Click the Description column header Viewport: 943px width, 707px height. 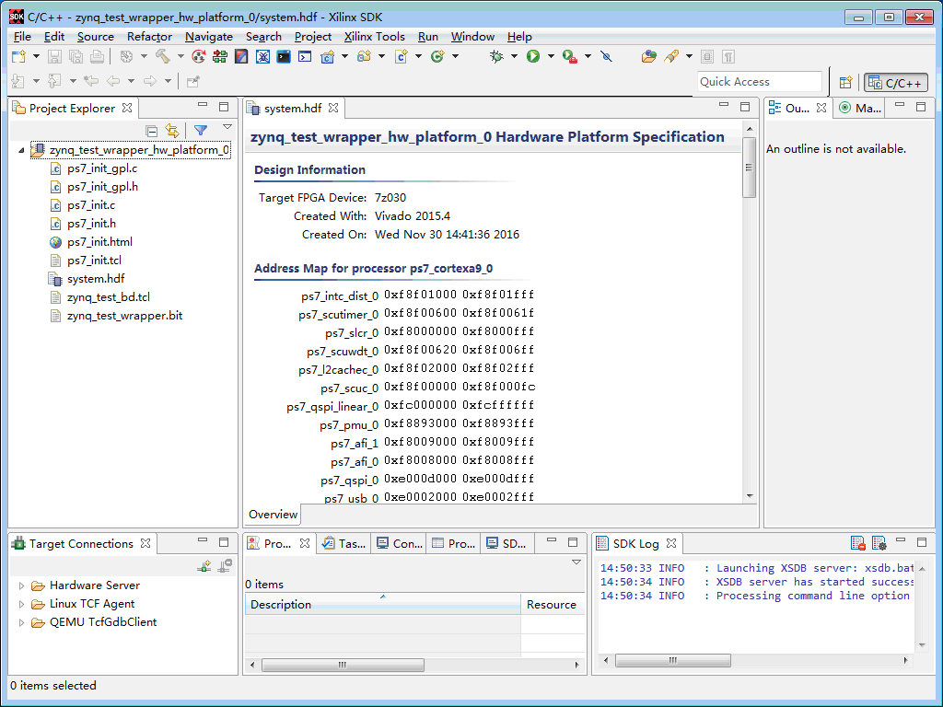click(382, 604)
